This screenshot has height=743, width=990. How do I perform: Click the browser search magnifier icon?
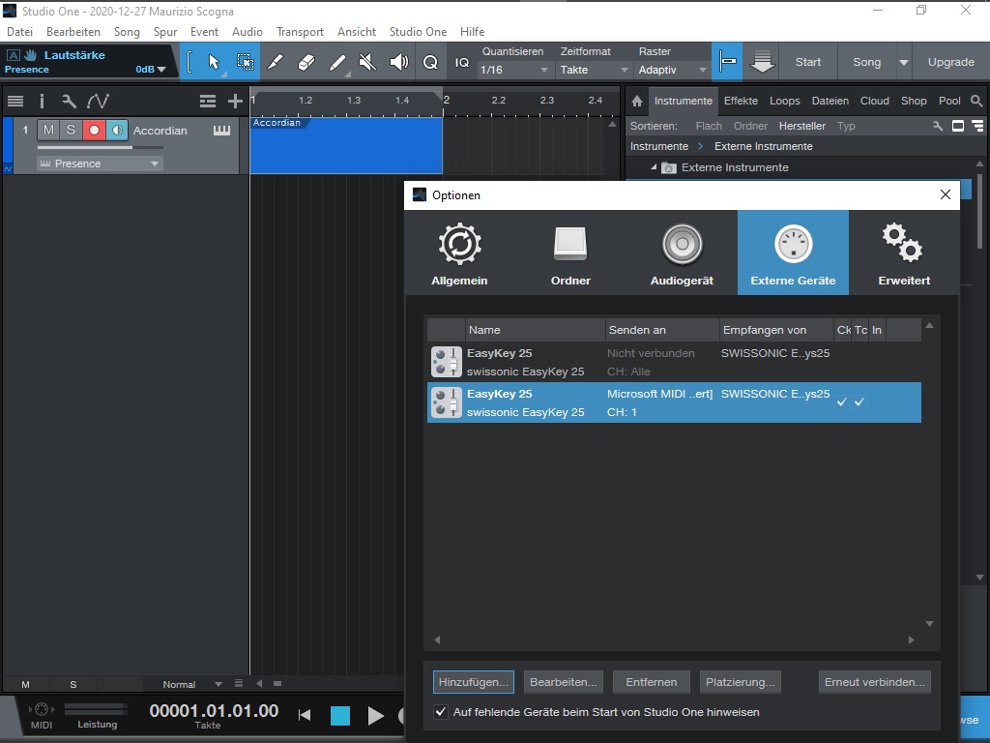coord(976,101)
